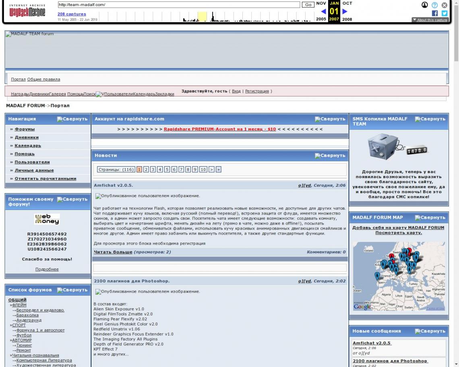
Task: Open Беспредел и кидалово subforum
Action: tap(40, 310)
